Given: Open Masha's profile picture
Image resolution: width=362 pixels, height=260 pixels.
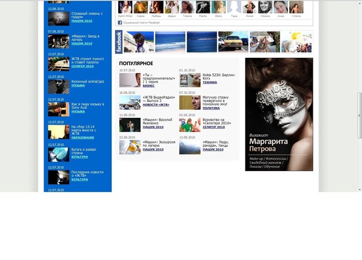Looking at the screenshot, I should click(x=203, y=7).
